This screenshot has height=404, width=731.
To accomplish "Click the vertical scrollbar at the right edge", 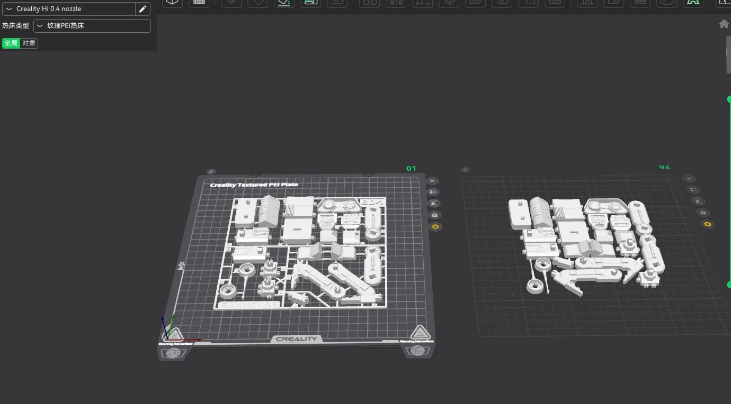I will [728, 54].
